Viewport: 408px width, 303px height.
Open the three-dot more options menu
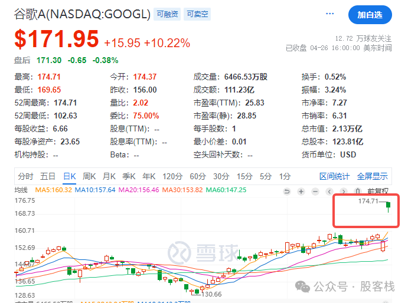(x=329, y=14)
